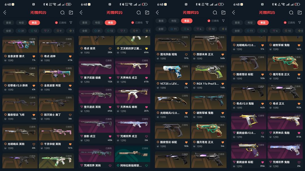Toggle the heart on 咒缚双界 戍卫

(147, 136)
